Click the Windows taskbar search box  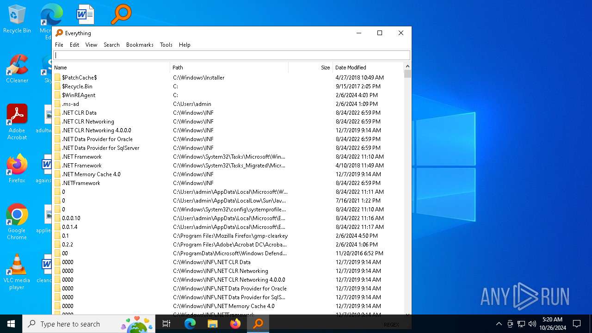[x=89, y=324]
